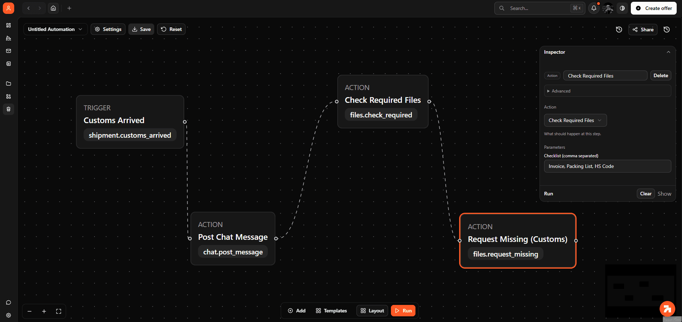Open the theme contrast icon in top bar
Image resolution: width=682 pixels, height=322 pixels.
point(622,8)
